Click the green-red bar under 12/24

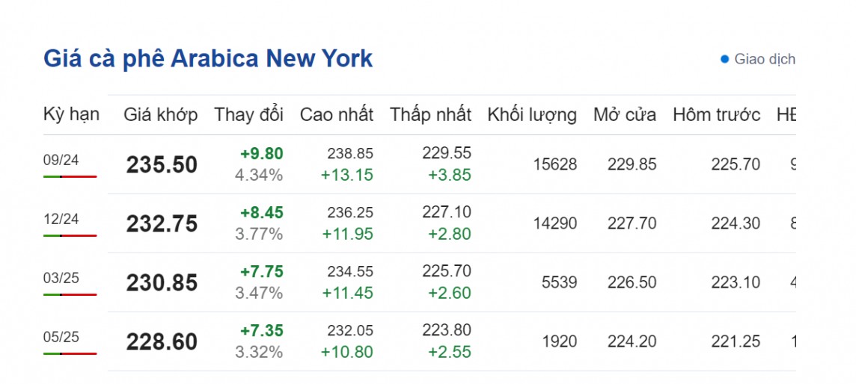(x=70, y=235)
